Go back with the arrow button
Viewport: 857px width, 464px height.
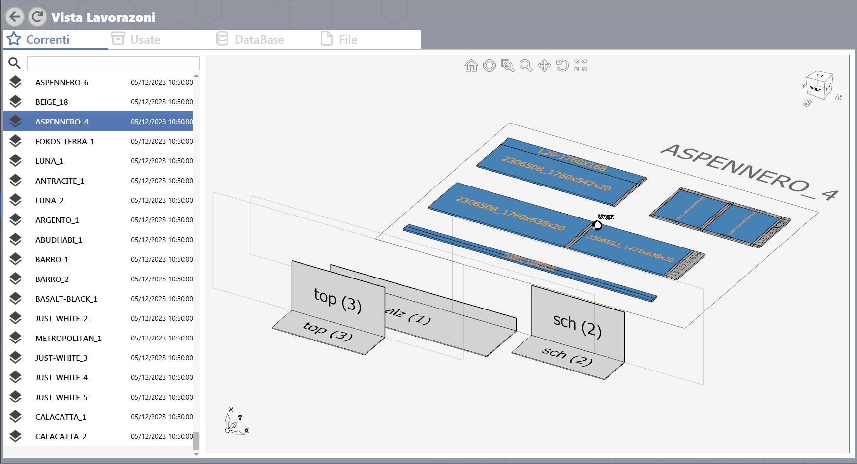15,17
